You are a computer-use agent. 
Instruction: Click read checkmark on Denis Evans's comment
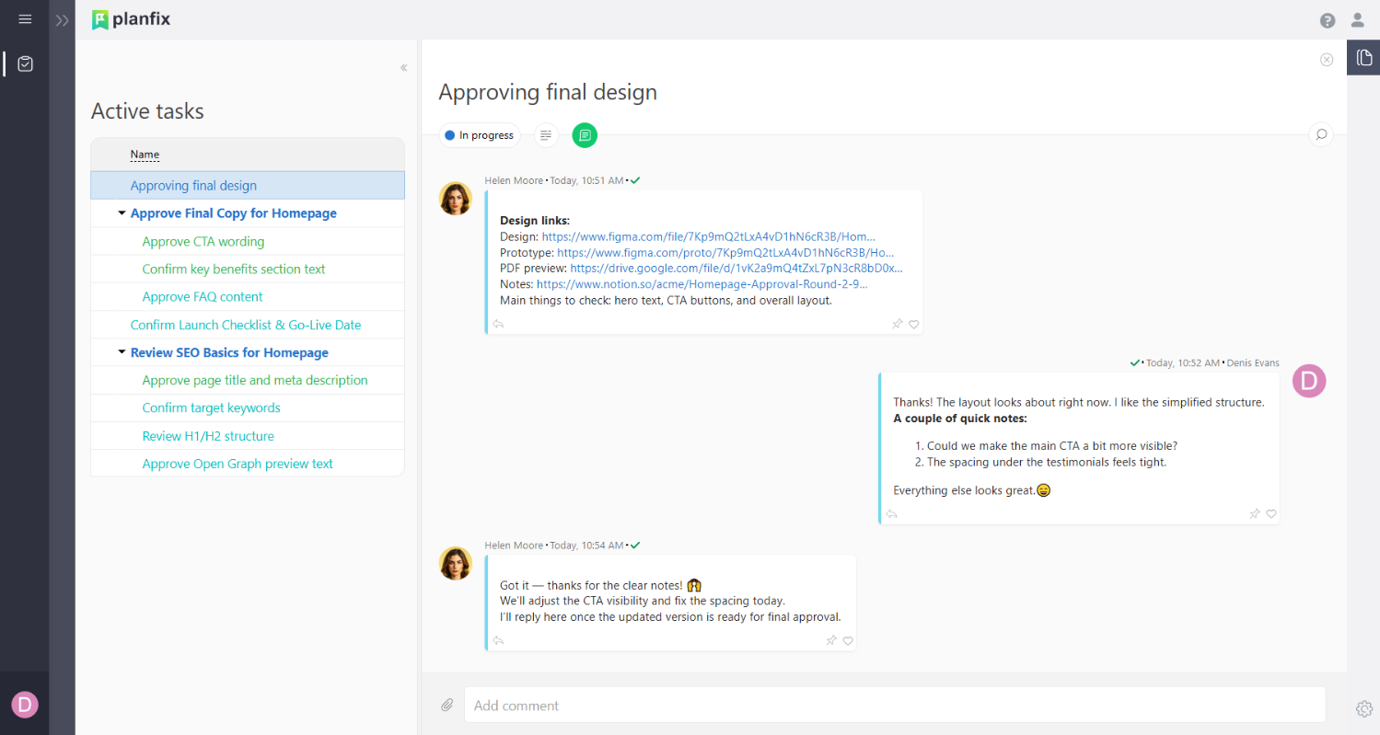(x=1135, y=362)
